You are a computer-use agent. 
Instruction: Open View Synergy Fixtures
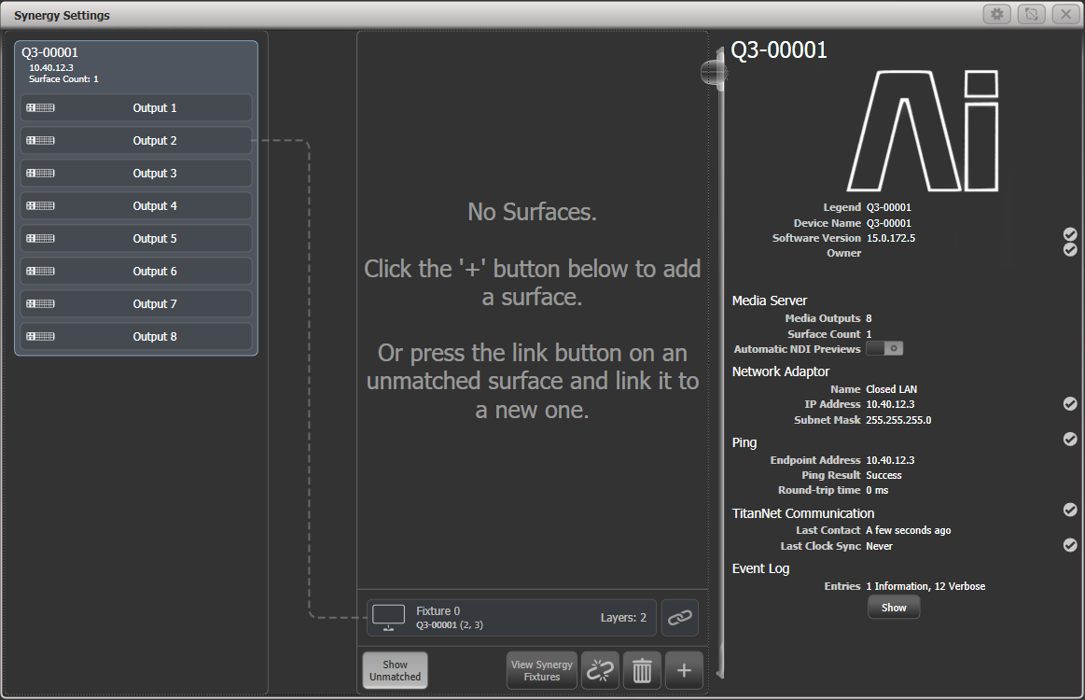[541, 670]
